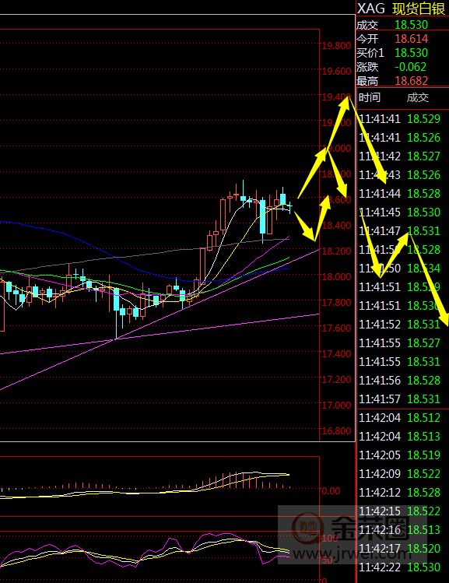Select the tick row 11:41:44 at 18.528
This screenshot has width=449, height=583.
coord(399,194)
